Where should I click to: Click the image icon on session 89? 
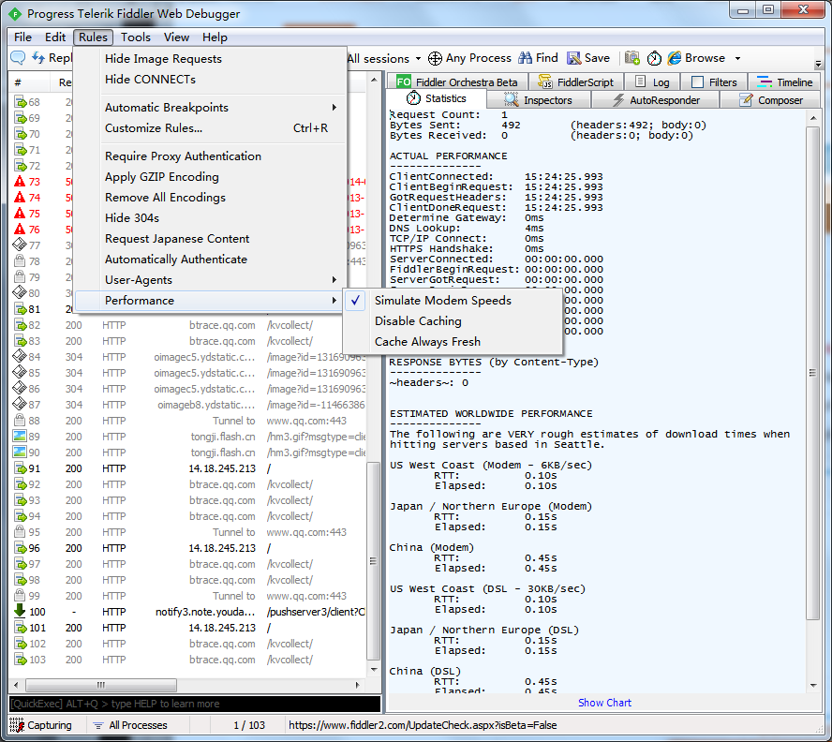(20, 436)
